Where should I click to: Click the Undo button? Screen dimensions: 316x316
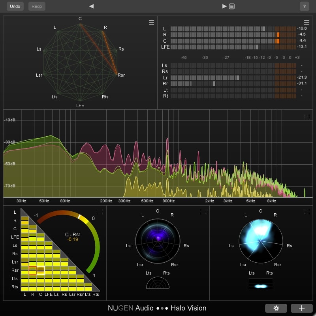[x=15, y=6]
